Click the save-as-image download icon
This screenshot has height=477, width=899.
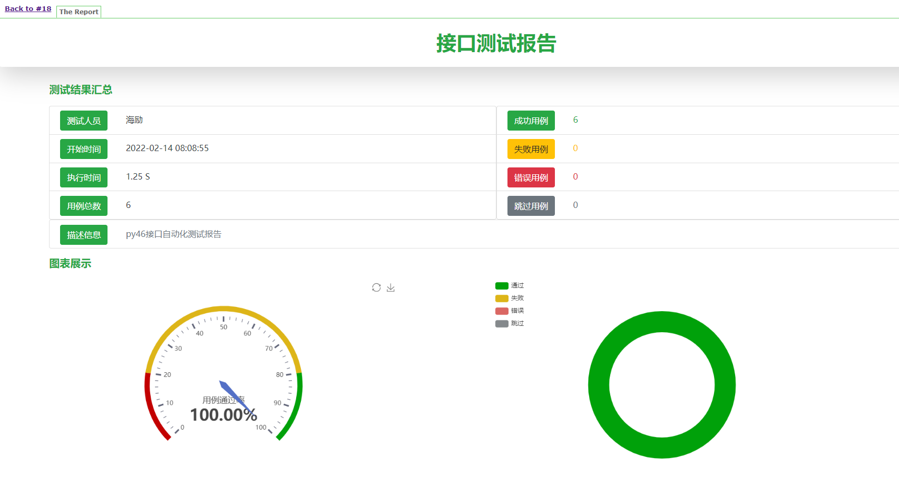click(390, 287)
